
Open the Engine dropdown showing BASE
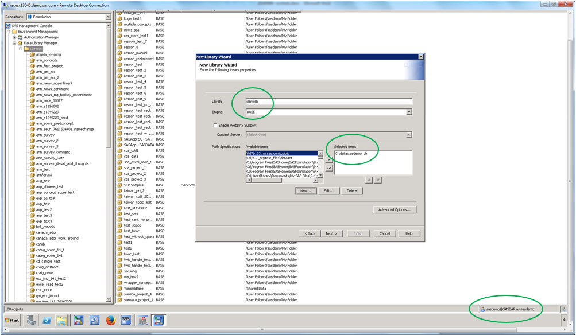tap(409, 112)
